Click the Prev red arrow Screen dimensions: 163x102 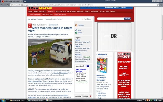click(83, 19)
